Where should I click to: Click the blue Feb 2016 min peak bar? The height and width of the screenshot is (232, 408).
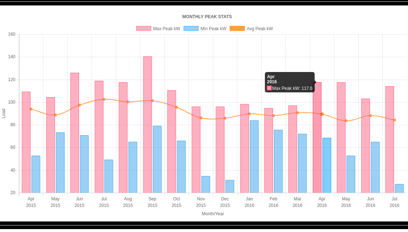[x=279, y=161]
